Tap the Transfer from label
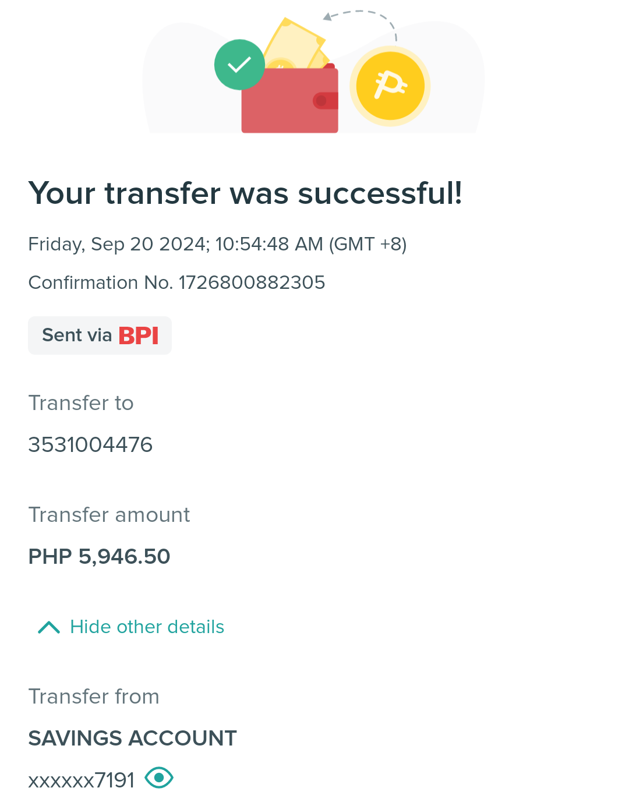Viewport: 629px width, 802px height. [94, 697]
